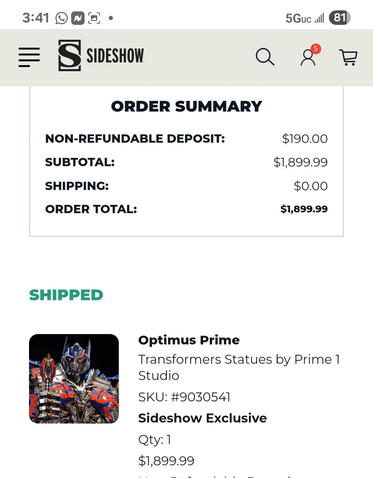This screenshot has height=478, width=373.
Task: Tap the Messenger status bar notification icon
Action: 78,18
